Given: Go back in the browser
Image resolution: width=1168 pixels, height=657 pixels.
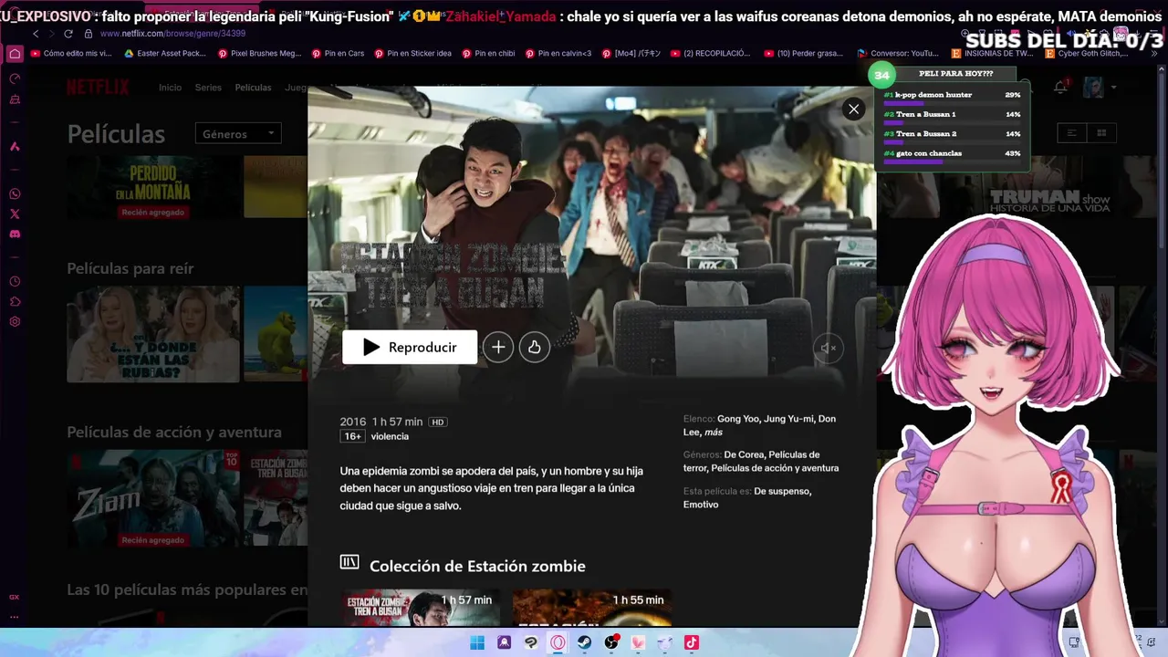Looking at the screenshot, I should click(36, 34).
